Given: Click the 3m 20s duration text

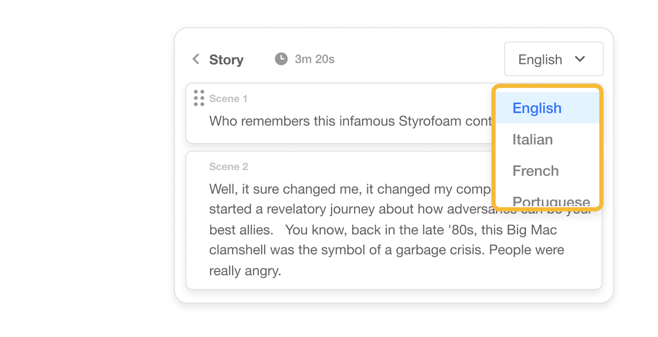Looking at the screenshot, I should click(x=314, y=59).
